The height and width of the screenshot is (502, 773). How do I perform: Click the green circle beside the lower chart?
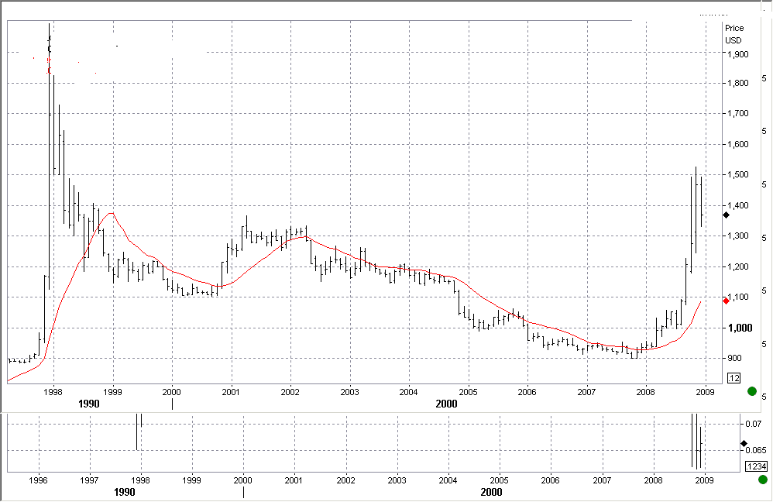coord(763,480)
